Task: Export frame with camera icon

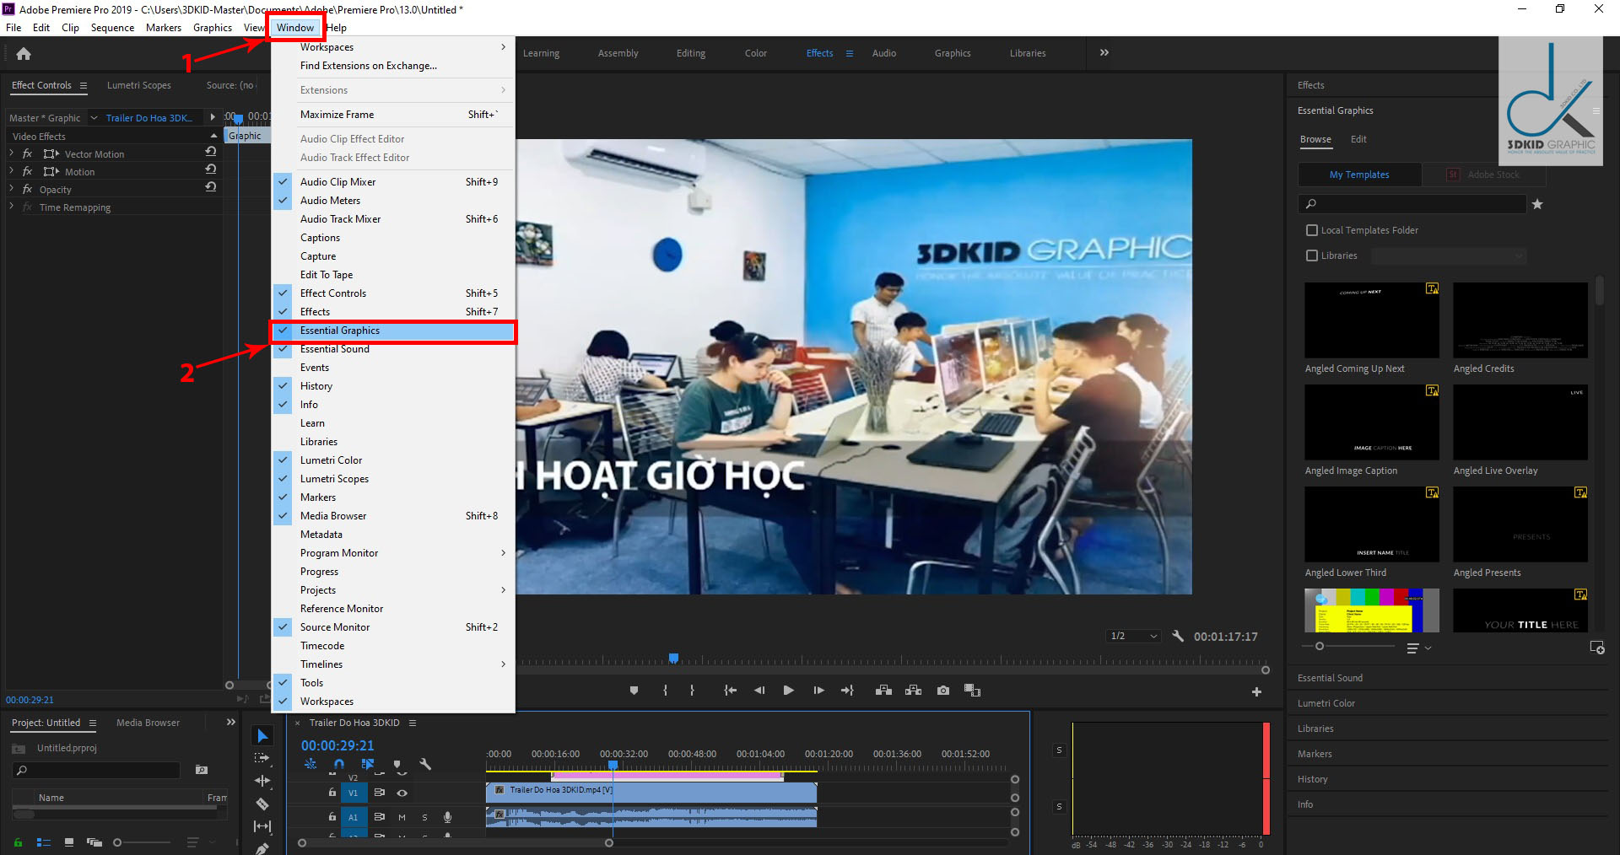Action: coord(943,691)
